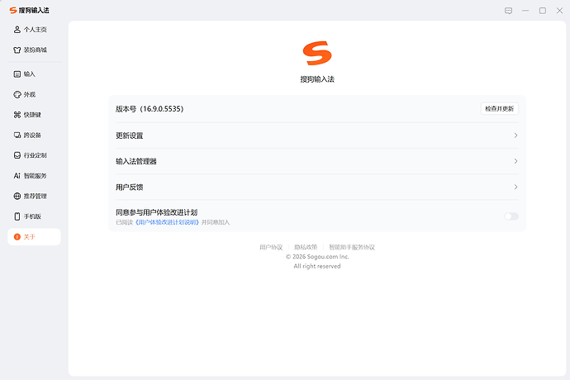
Task: Click the shirt icon beside 装扮商城
Action: click(x=17, y=50)
